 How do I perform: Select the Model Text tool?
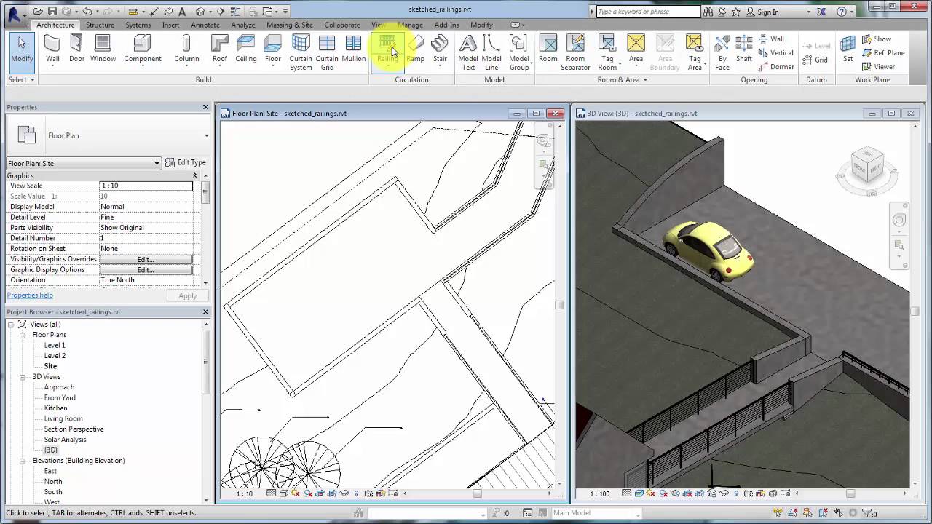click(x=468, y=52)
